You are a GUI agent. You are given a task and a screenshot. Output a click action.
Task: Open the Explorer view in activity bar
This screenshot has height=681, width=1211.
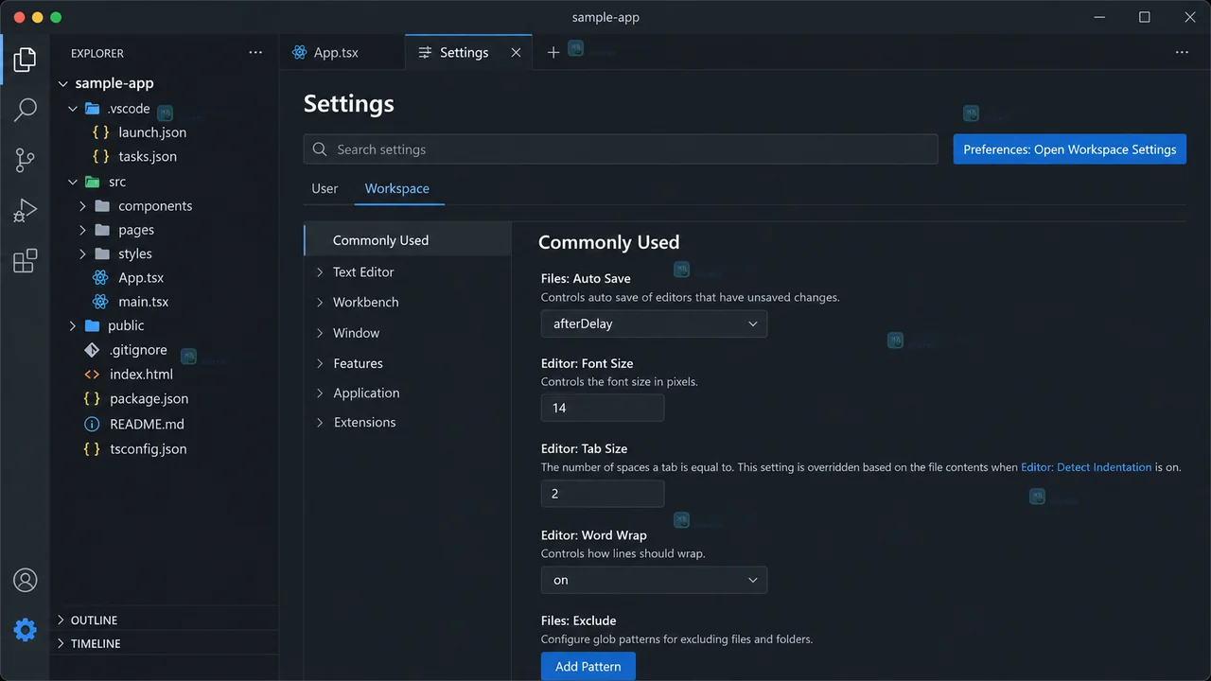click(x=26, y=60)
